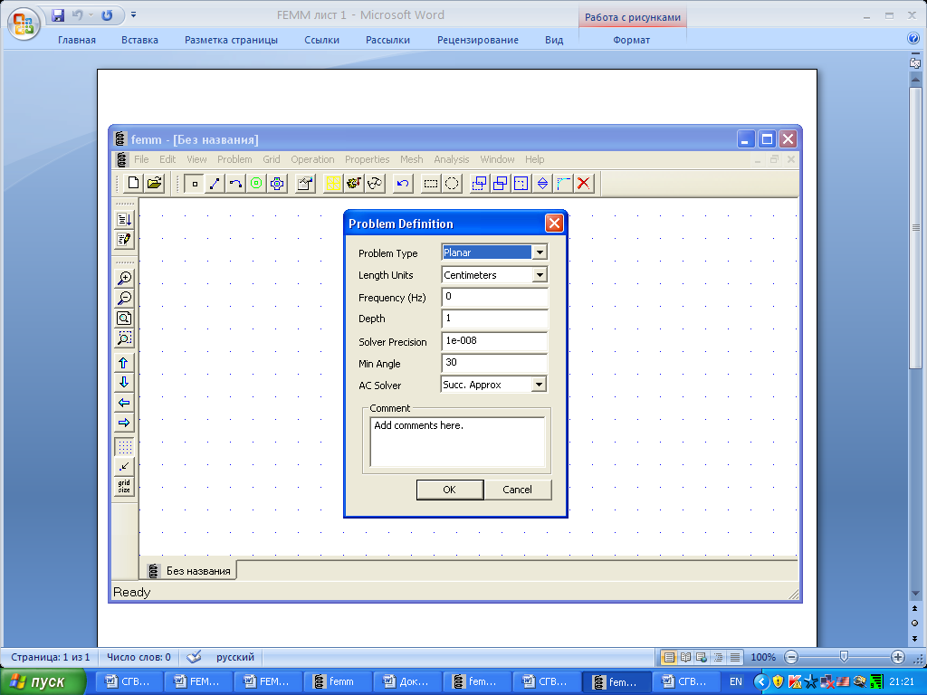Click the zoom slider handle in Word
This screenshot has width=927, height=695.
845,657
